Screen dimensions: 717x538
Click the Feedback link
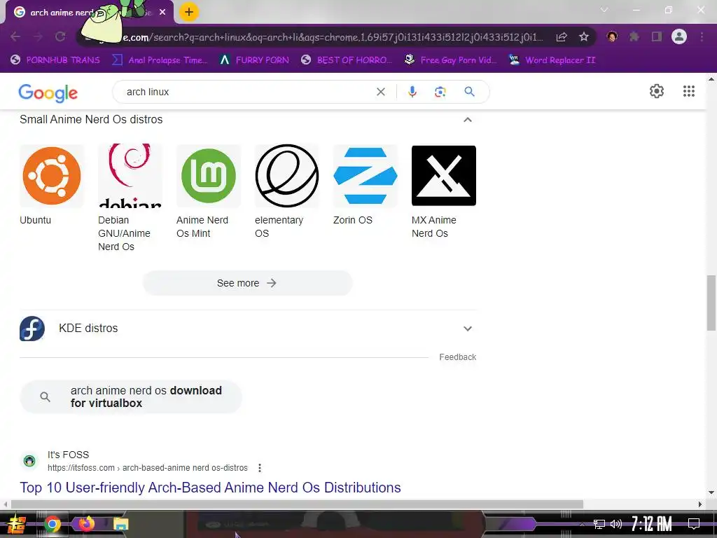tap(457, 357)
